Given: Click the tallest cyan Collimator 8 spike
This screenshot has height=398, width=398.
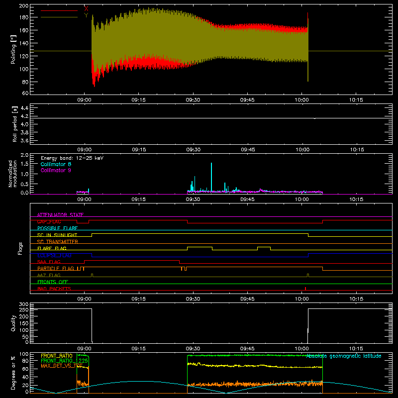Looking at the screenshot, I should coord(211,177).
